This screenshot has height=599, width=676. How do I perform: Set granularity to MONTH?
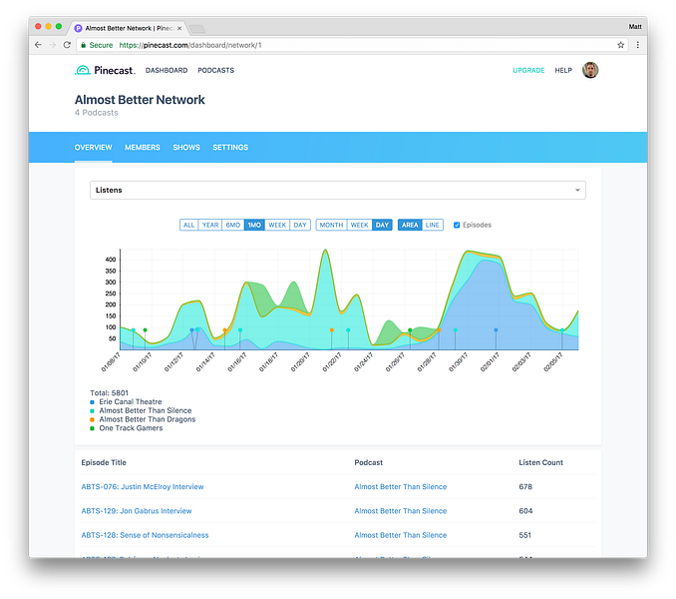331,225
